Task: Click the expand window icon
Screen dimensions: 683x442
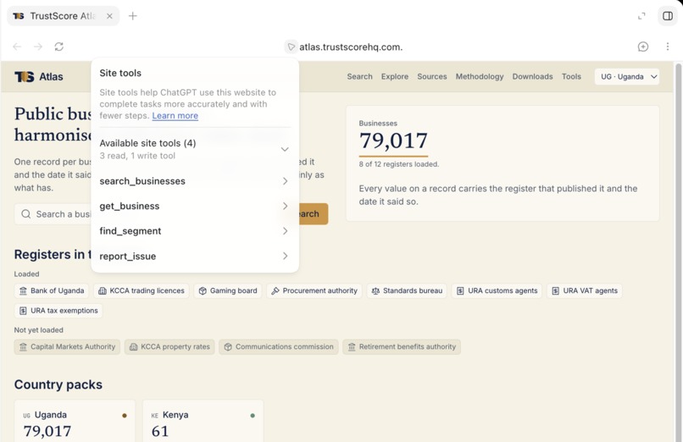Action: pos(641,16)
